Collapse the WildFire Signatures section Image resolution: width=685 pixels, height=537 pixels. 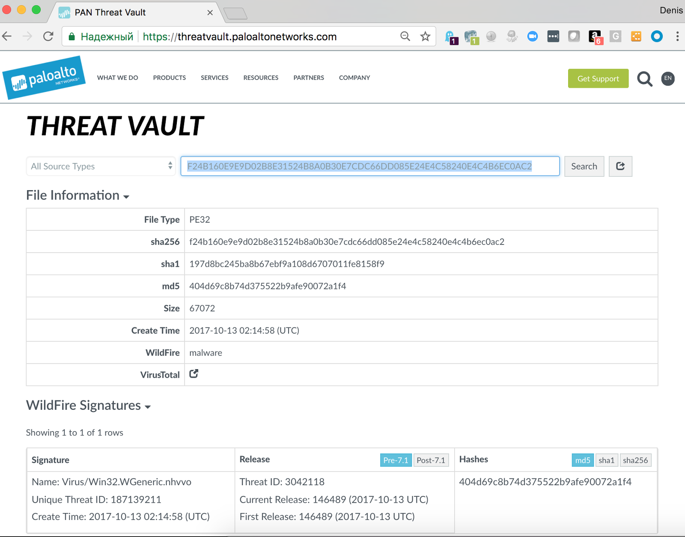[x=88, y=405]
